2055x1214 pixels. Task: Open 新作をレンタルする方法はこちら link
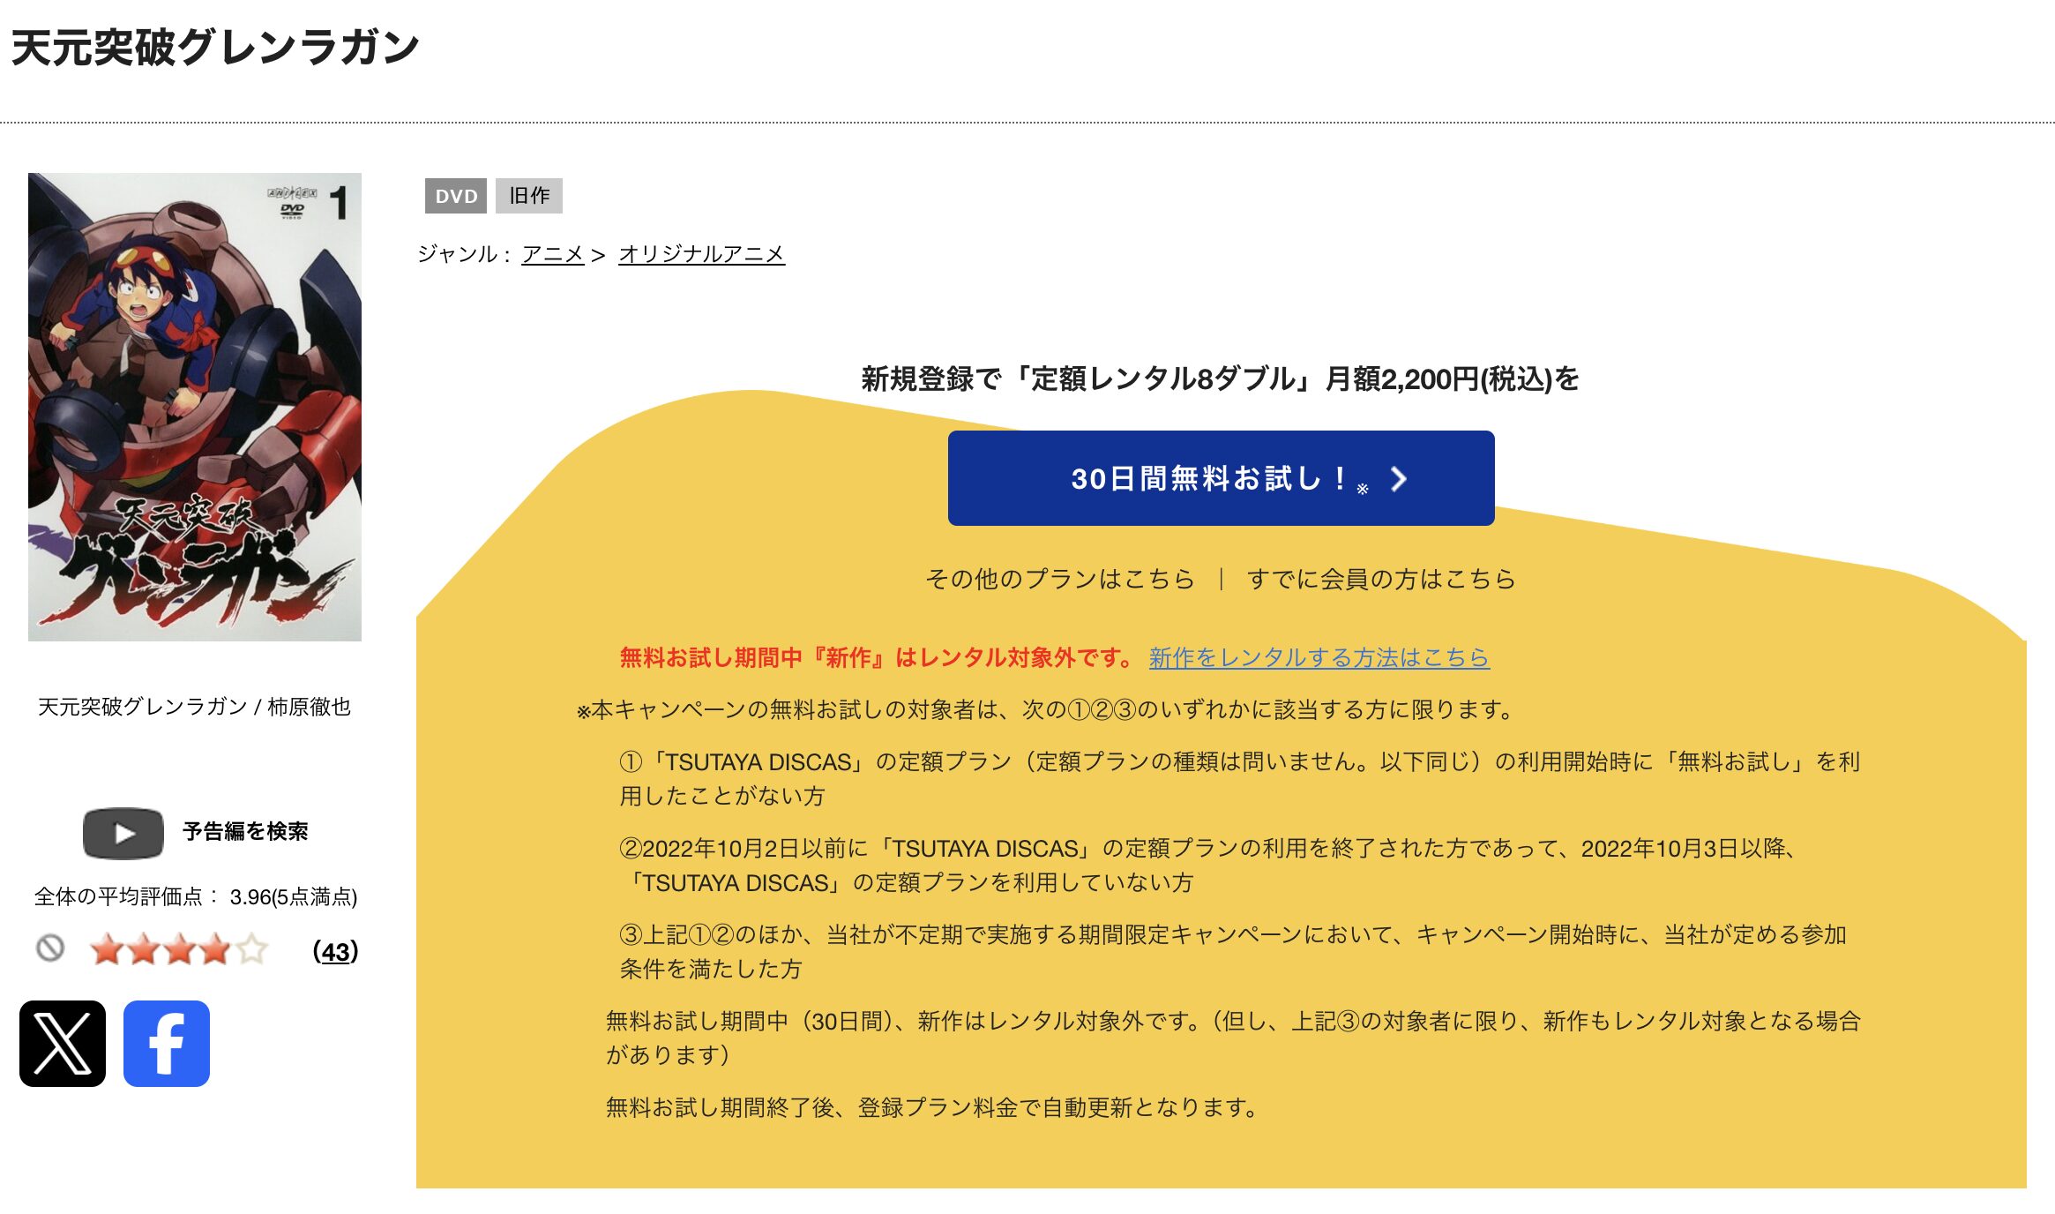[x=1319, y=657]
